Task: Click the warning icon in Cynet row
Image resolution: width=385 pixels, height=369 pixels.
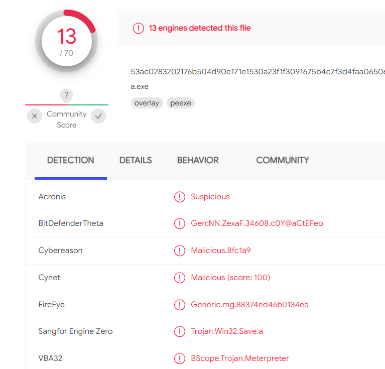Action: (x=180, y=278)
